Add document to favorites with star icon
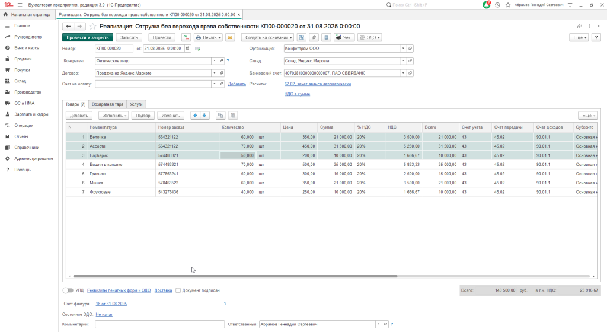 coord(92,27)
